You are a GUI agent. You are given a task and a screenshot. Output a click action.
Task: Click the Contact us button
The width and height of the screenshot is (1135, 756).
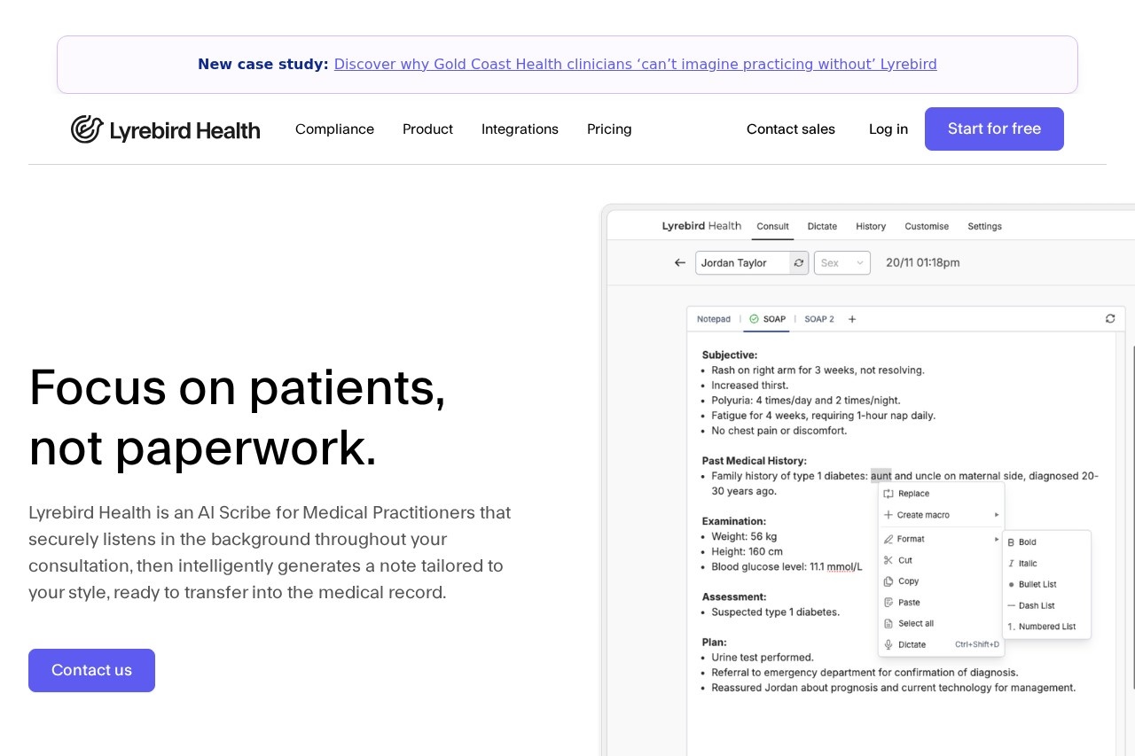[91, 670]
